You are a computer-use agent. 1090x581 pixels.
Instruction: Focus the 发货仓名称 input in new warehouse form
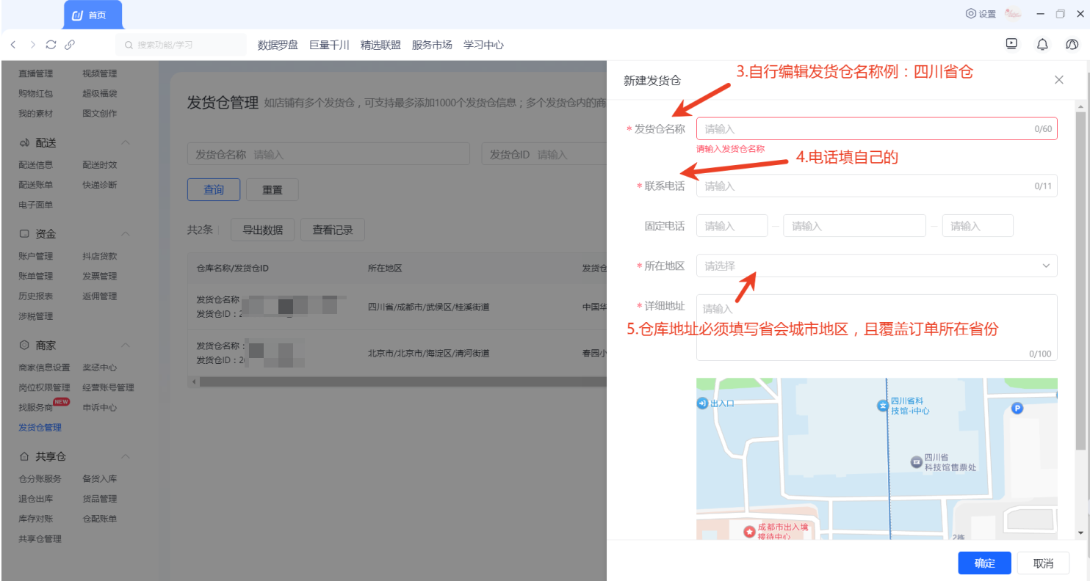[x=867, y=129]
